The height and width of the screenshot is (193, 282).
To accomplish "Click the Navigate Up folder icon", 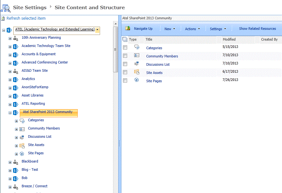I will (128, 28).
